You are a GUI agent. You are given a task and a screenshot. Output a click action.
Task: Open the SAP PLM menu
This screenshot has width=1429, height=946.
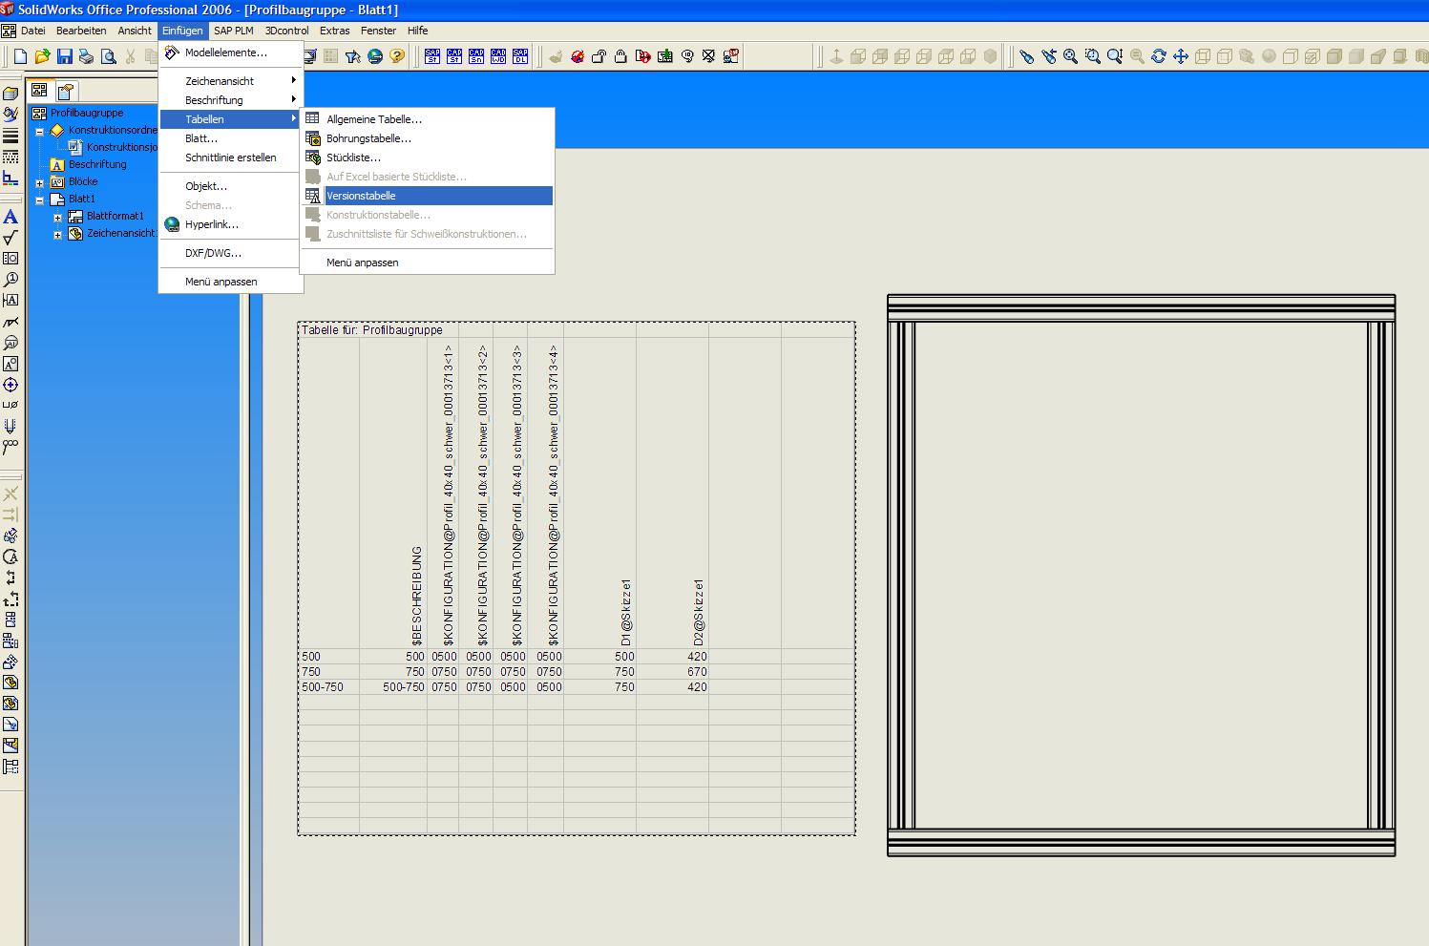click(234, 31)
